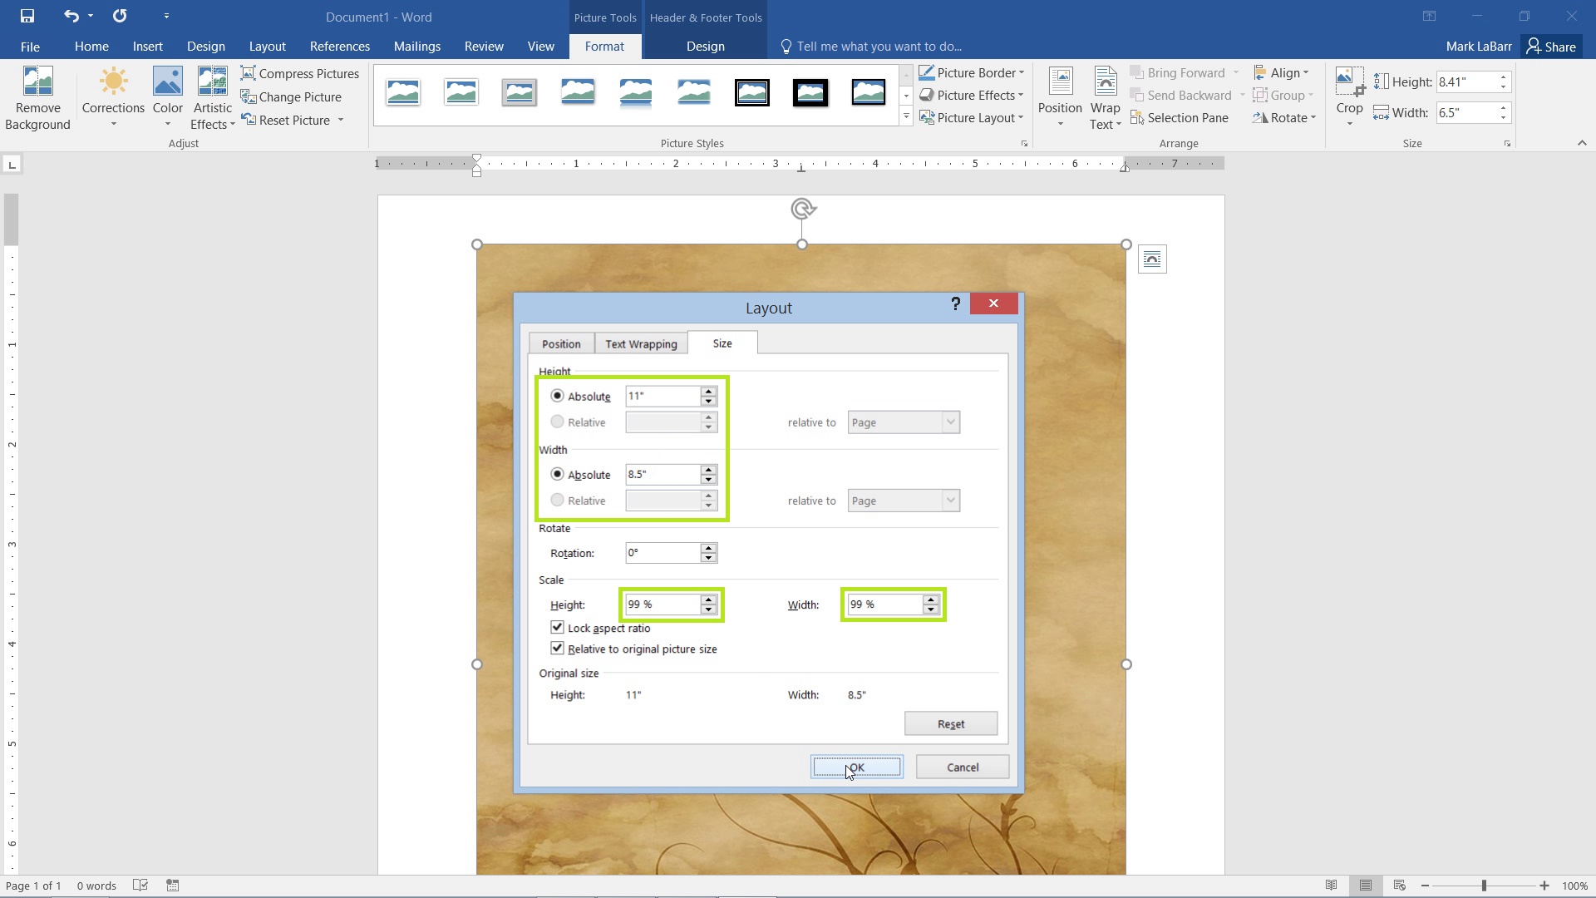Open Wrap Text options

[x=1106, y=97]
